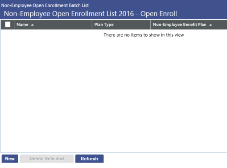This screenshot has height=168, width=227.
Task: Open the Non-Employee Open Enrollment Batch List breadcrumb
Action: (45, 5)
